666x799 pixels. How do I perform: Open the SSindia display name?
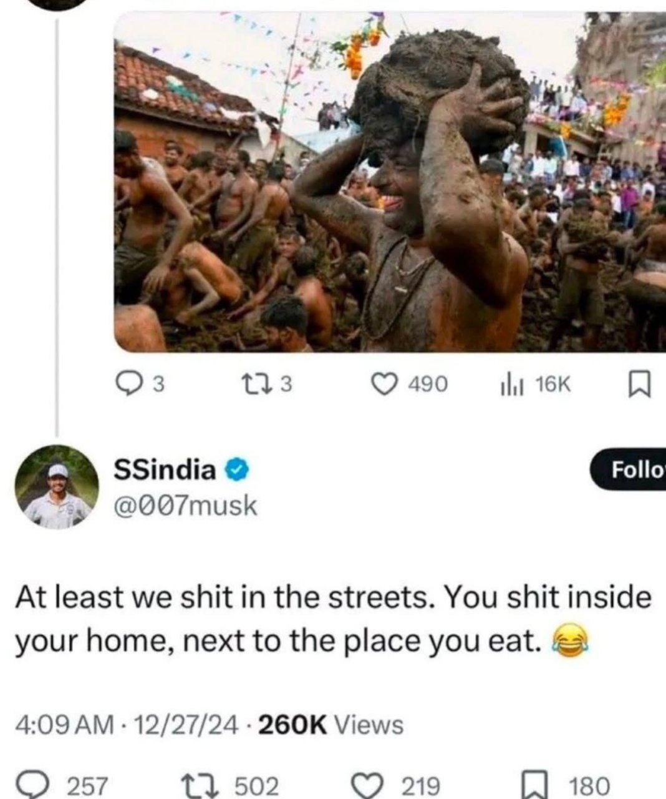coord(165,470)
